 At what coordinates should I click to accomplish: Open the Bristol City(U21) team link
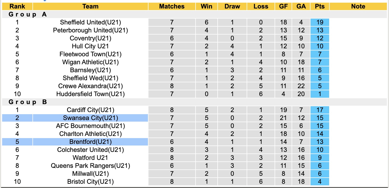click(90, 182)
